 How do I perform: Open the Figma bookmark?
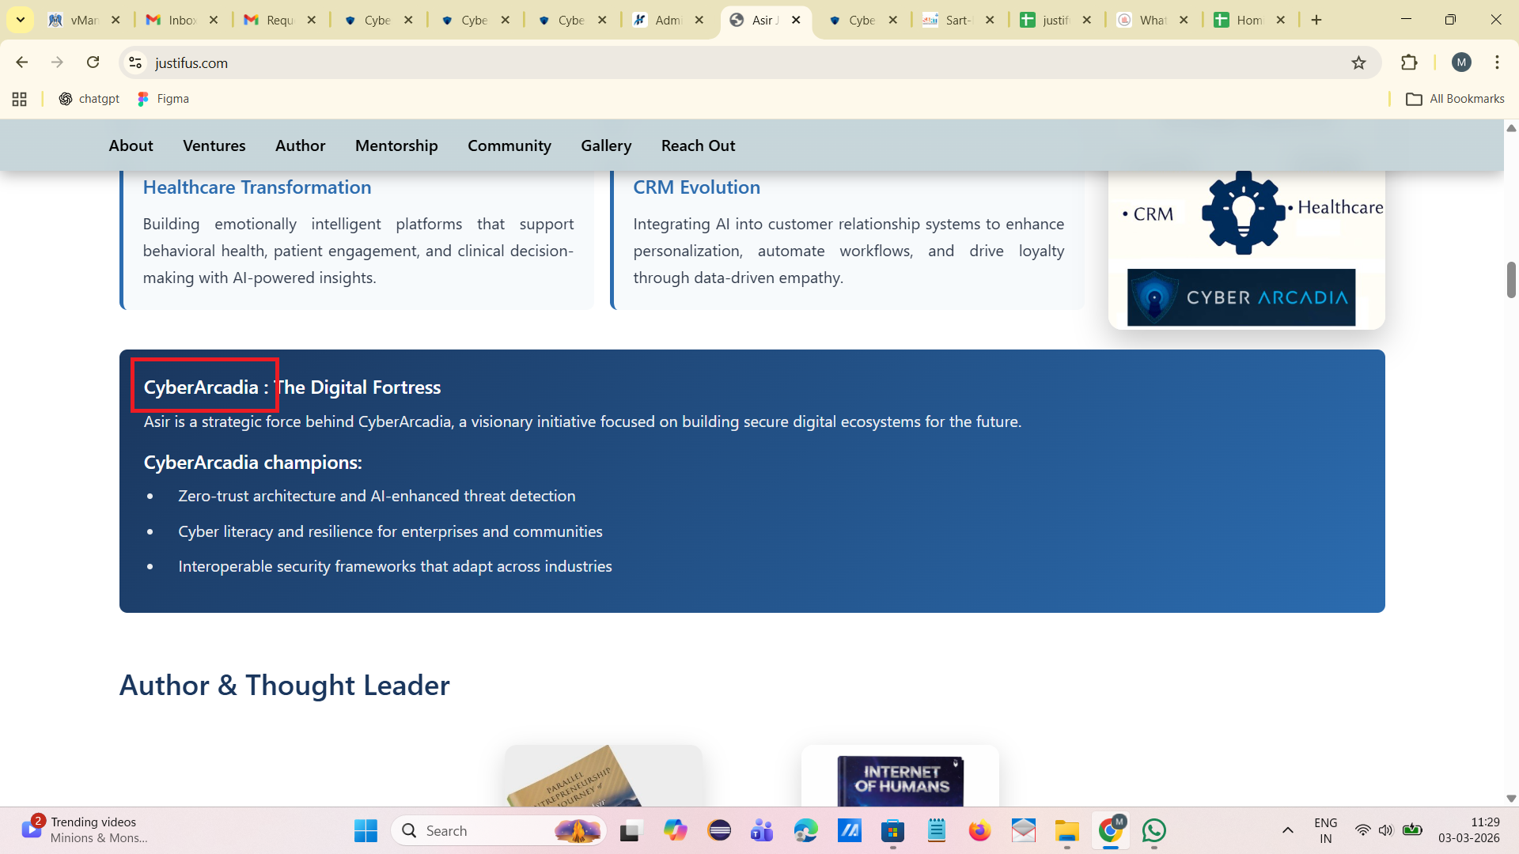(x=163, y=99)
